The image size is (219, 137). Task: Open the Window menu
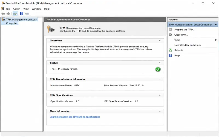click(36, 9)
